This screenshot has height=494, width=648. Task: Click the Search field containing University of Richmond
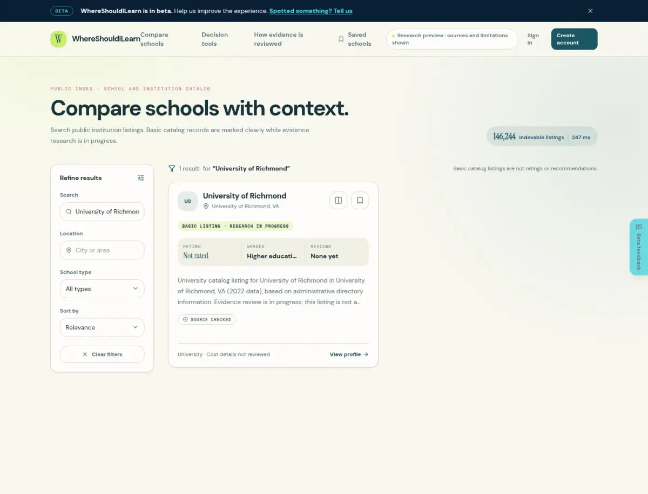click(102, 211)
